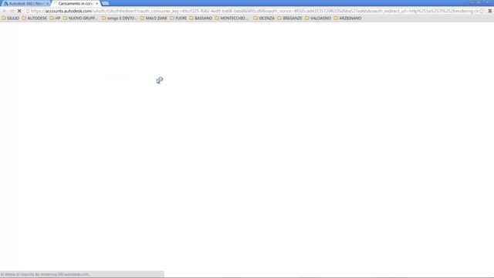Screen dimensions: 494x278
Task: Open the Chrome menu button
Action: [x=489, y=11]
